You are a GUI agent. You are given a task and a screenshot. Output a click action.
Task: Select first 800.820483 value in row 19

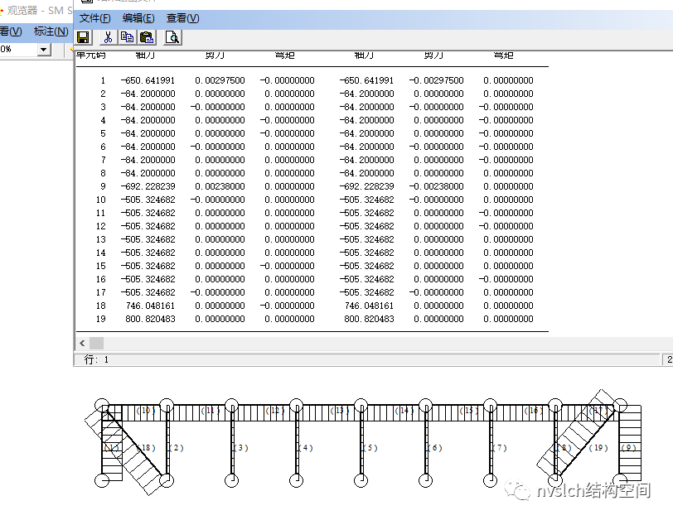tap(150, 319)
